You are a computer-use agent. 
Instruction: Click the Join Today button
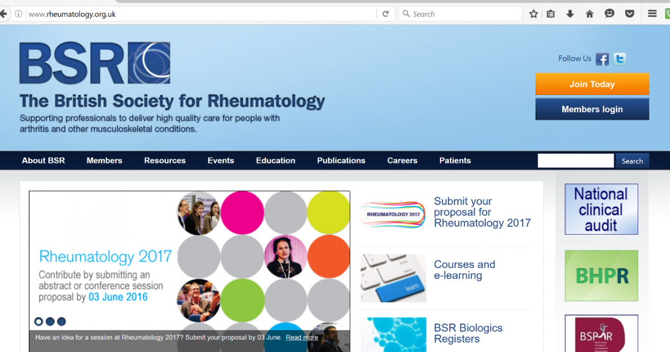[x=592, y=84]
